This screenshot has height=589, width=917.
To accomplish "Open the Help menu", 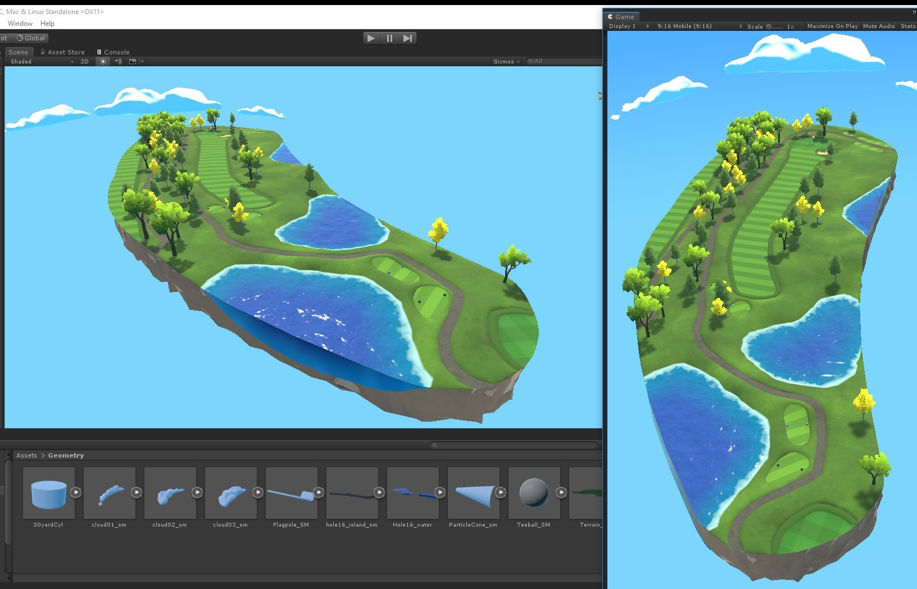I will pyautogui.click(x=47, y=24).
